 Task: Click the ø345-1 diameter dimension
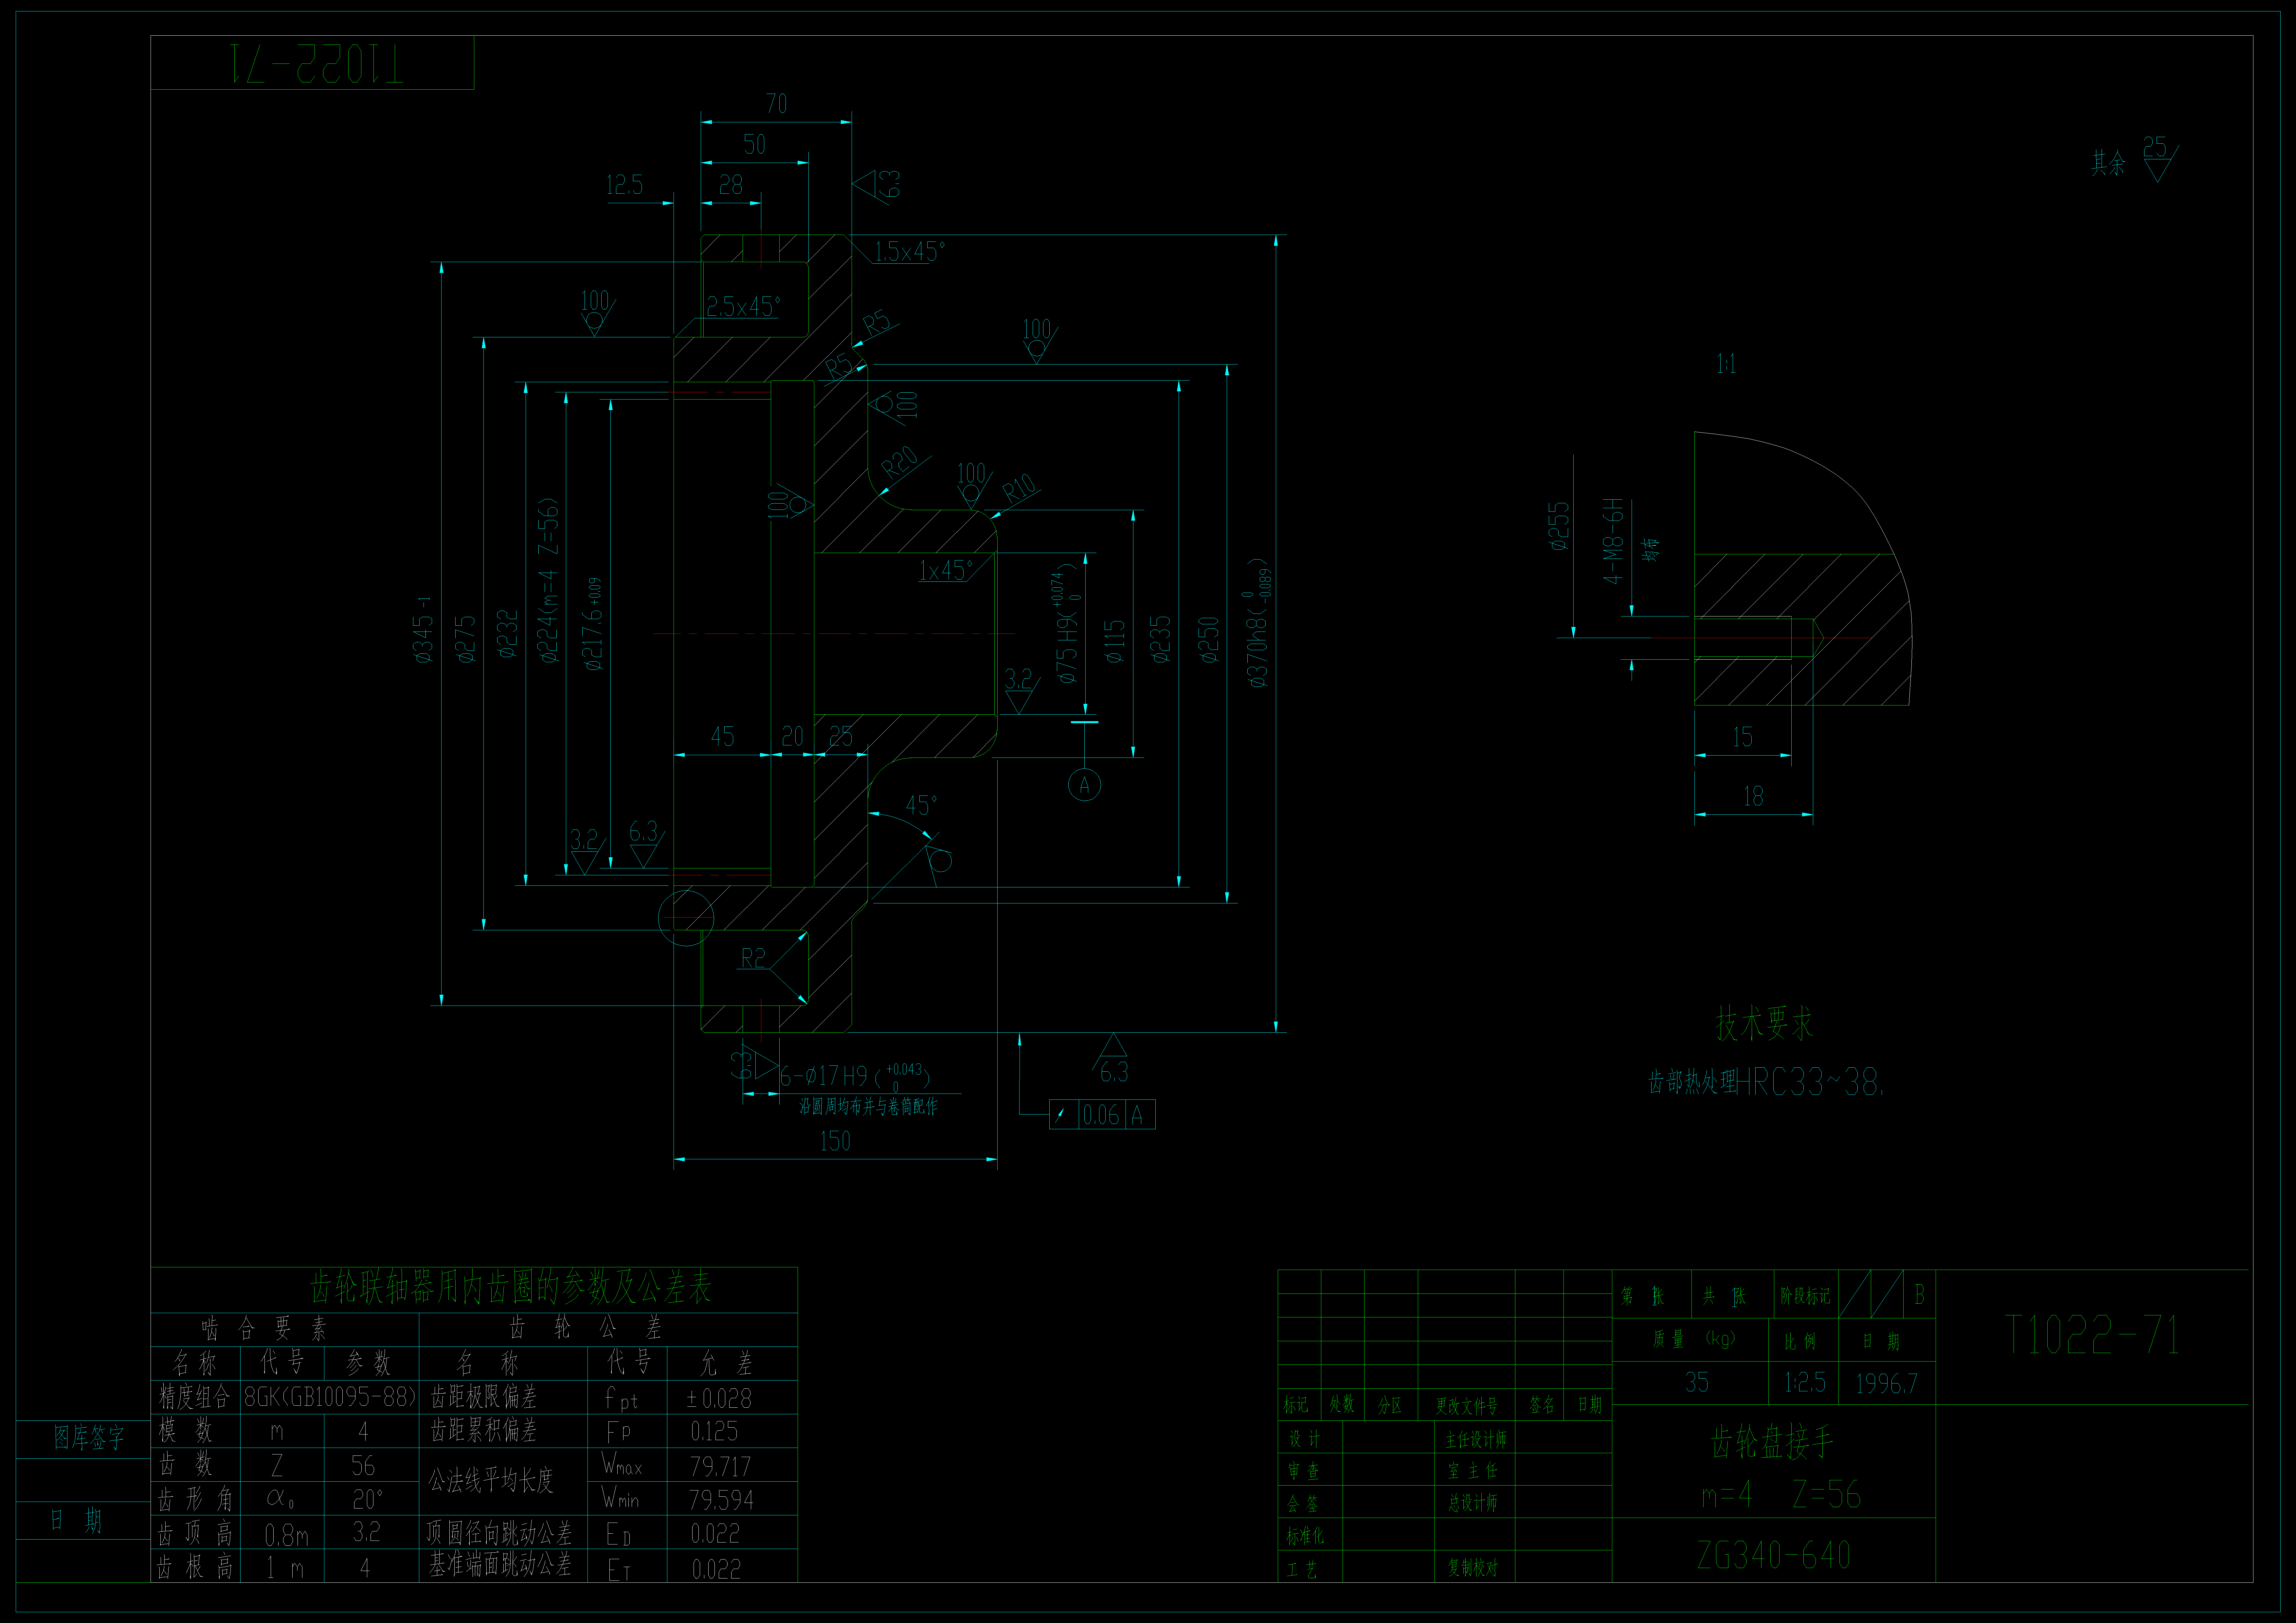[423, 630]
